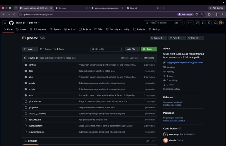Open pyproject.toml file

(x=35, y=126)
